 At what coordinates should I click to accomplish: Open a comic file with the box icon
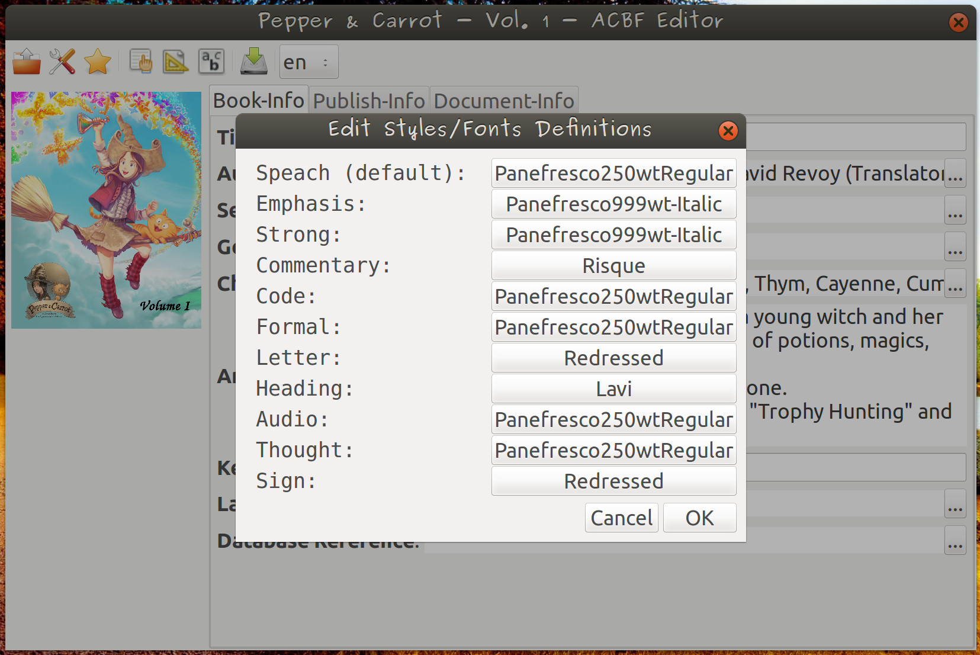click(27, 62)
